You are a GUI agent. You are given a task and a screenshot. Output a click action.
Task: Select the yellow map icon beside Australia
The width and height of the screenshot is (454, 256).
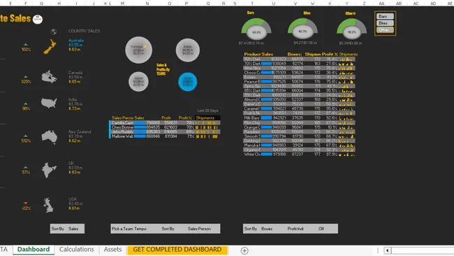click(50, 47)
